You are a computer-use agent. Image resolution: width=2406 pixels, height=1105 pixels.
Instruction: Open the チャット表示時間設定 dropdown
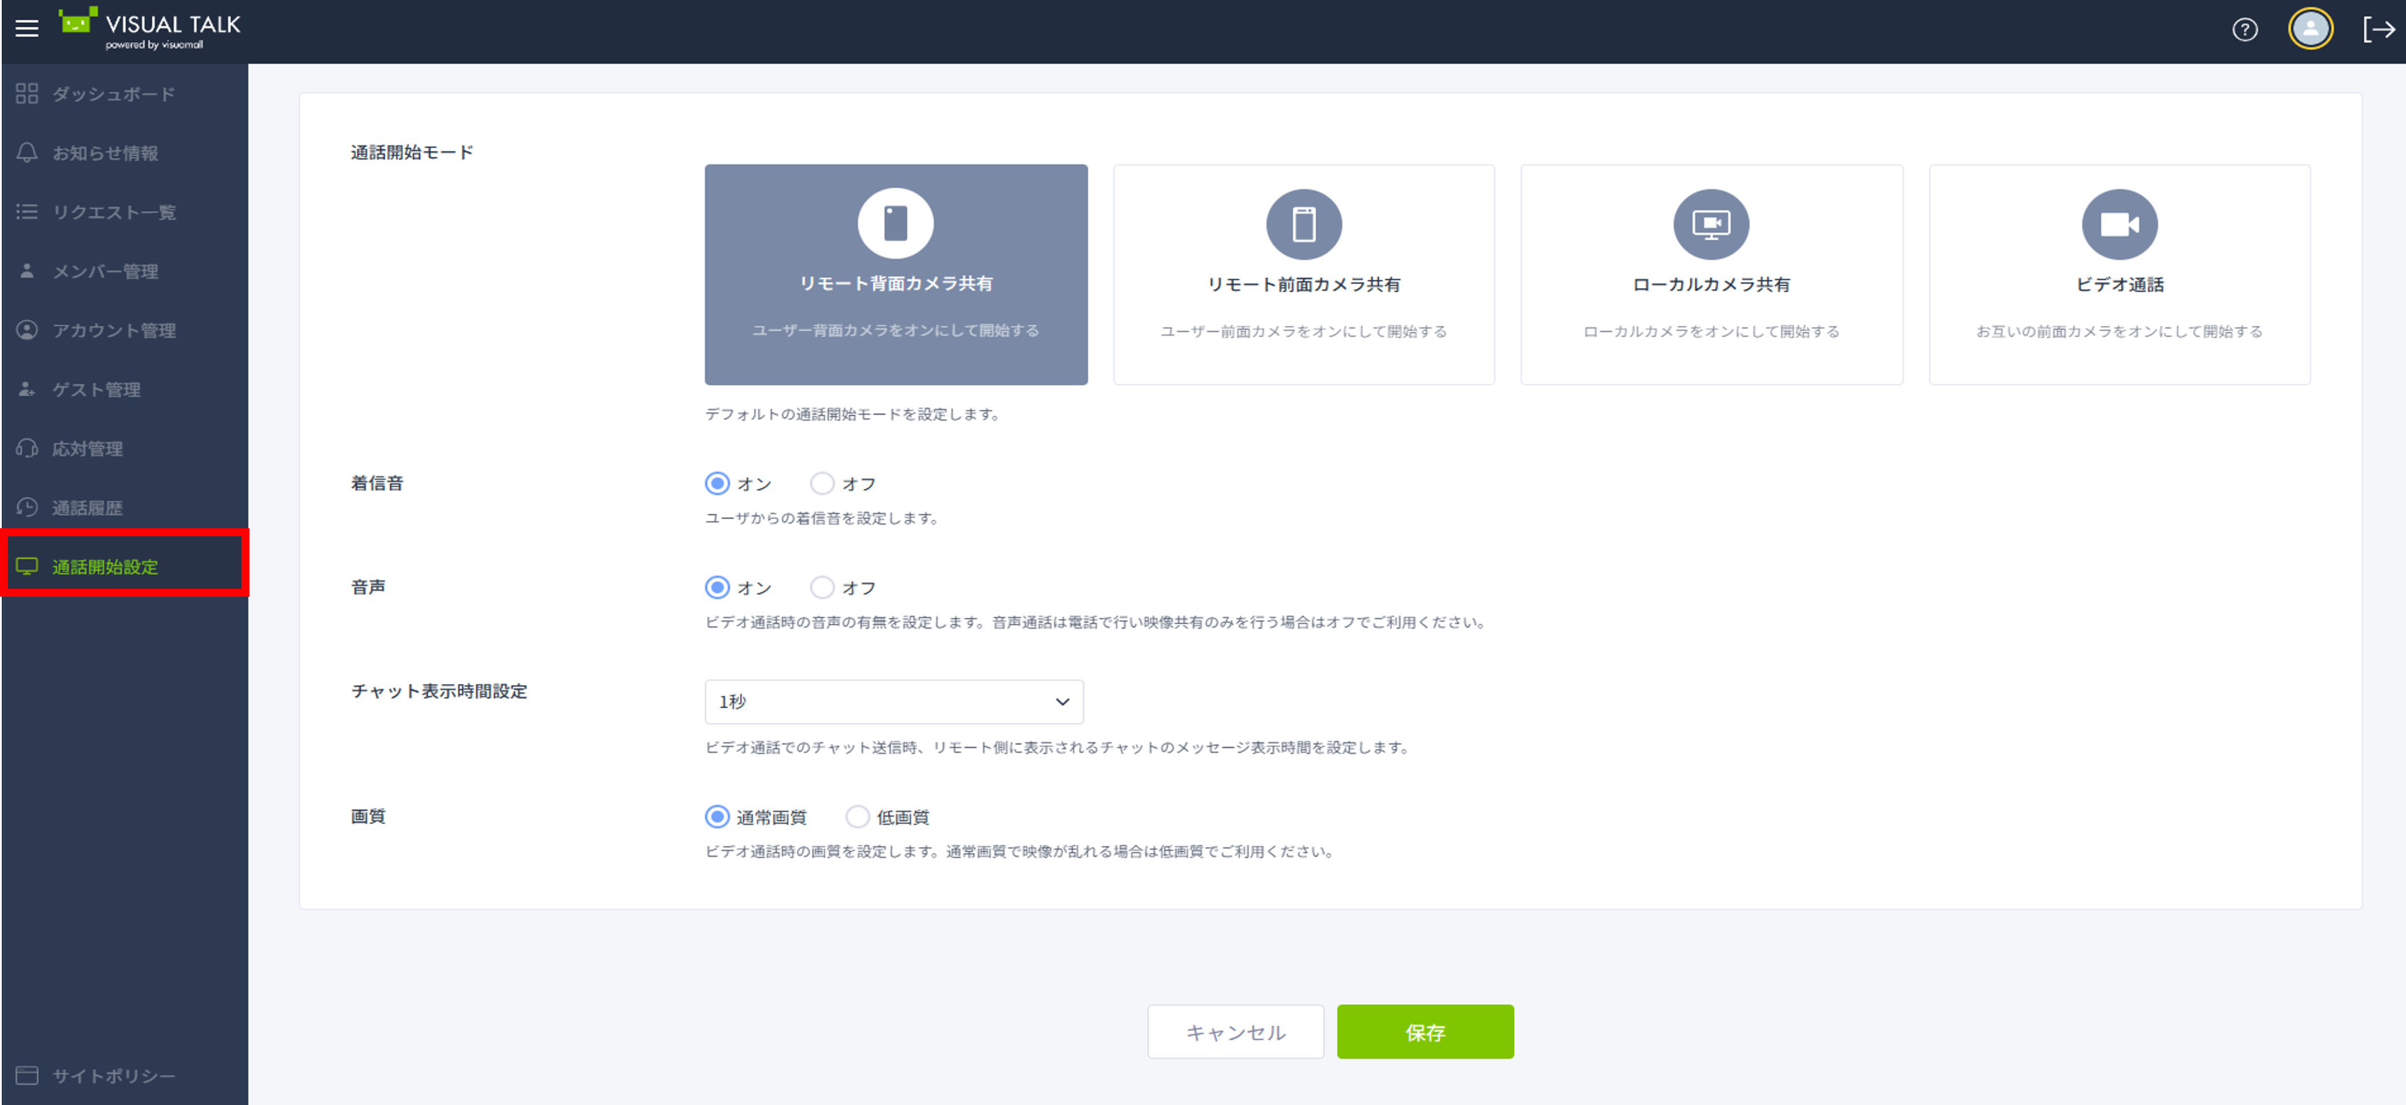click(x=894, y=702)
